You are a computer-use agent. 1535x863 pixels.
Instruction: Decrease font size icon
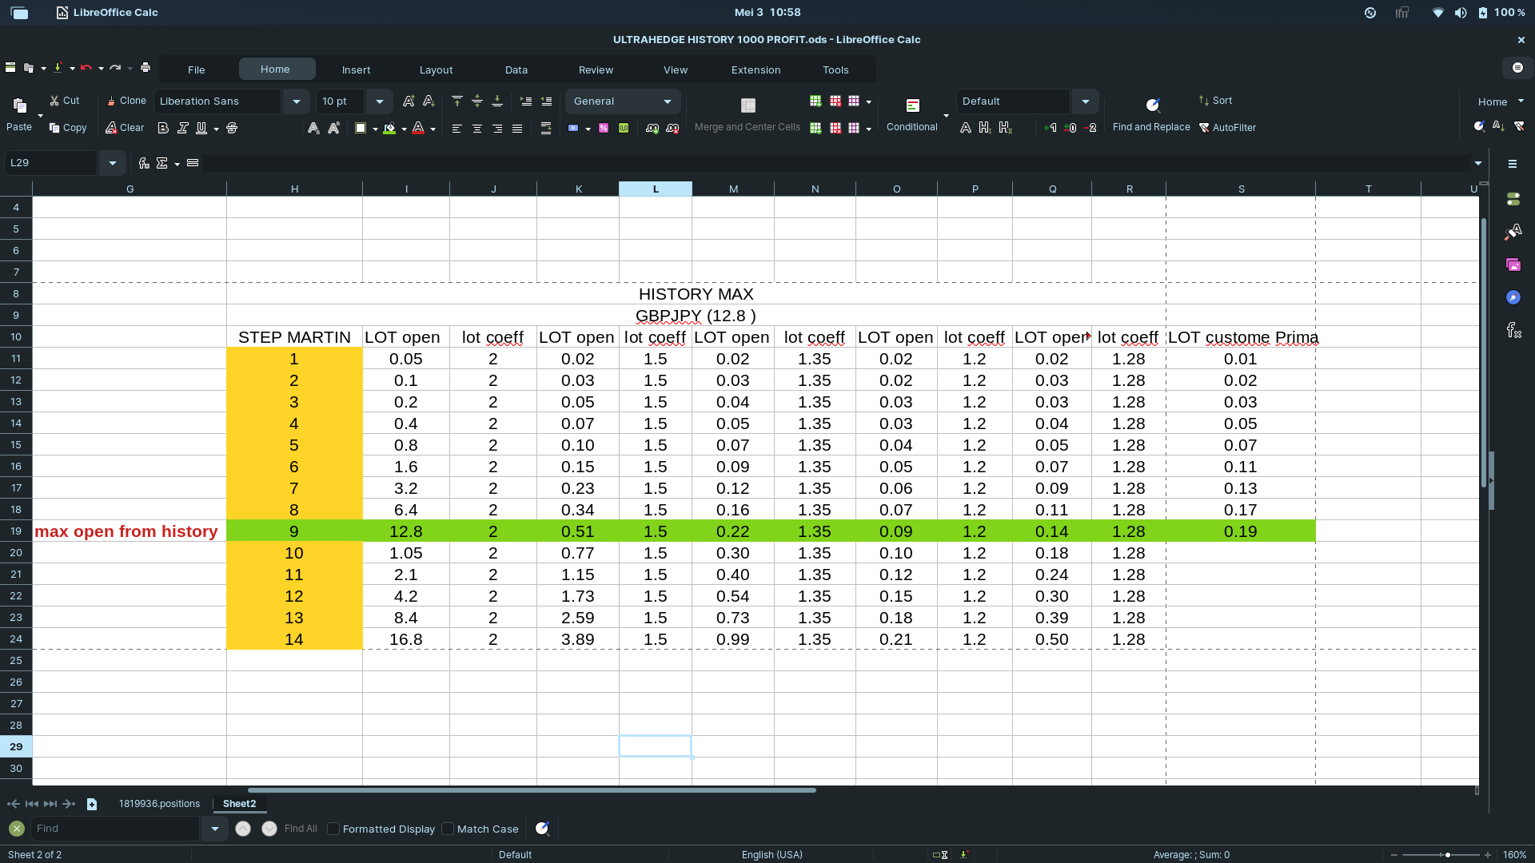(429, 101)
